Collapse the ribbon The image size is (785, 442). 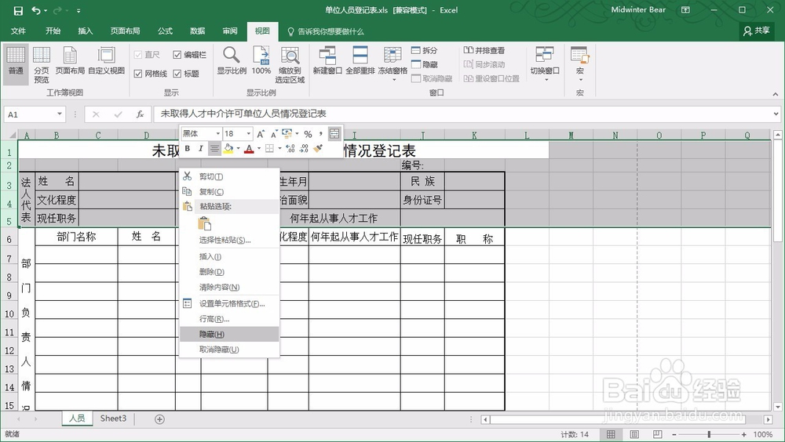pos(775,93)
